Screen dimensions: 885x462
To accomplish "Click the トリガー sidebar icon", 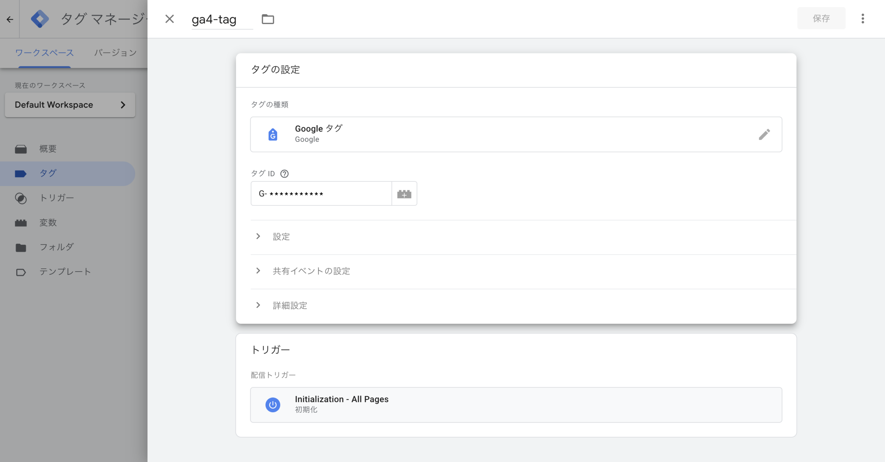I will pyautogui.click(x=21, y=198).
